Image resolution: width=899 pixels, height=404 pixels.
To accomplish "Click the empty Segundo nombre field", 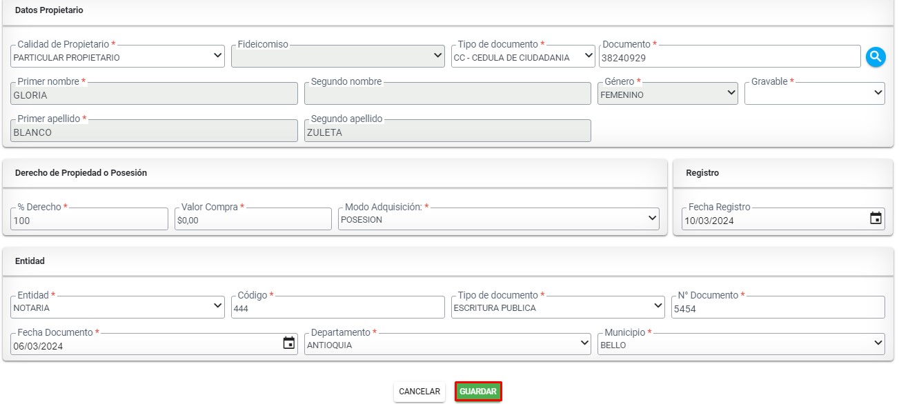I will coord(448,94).
